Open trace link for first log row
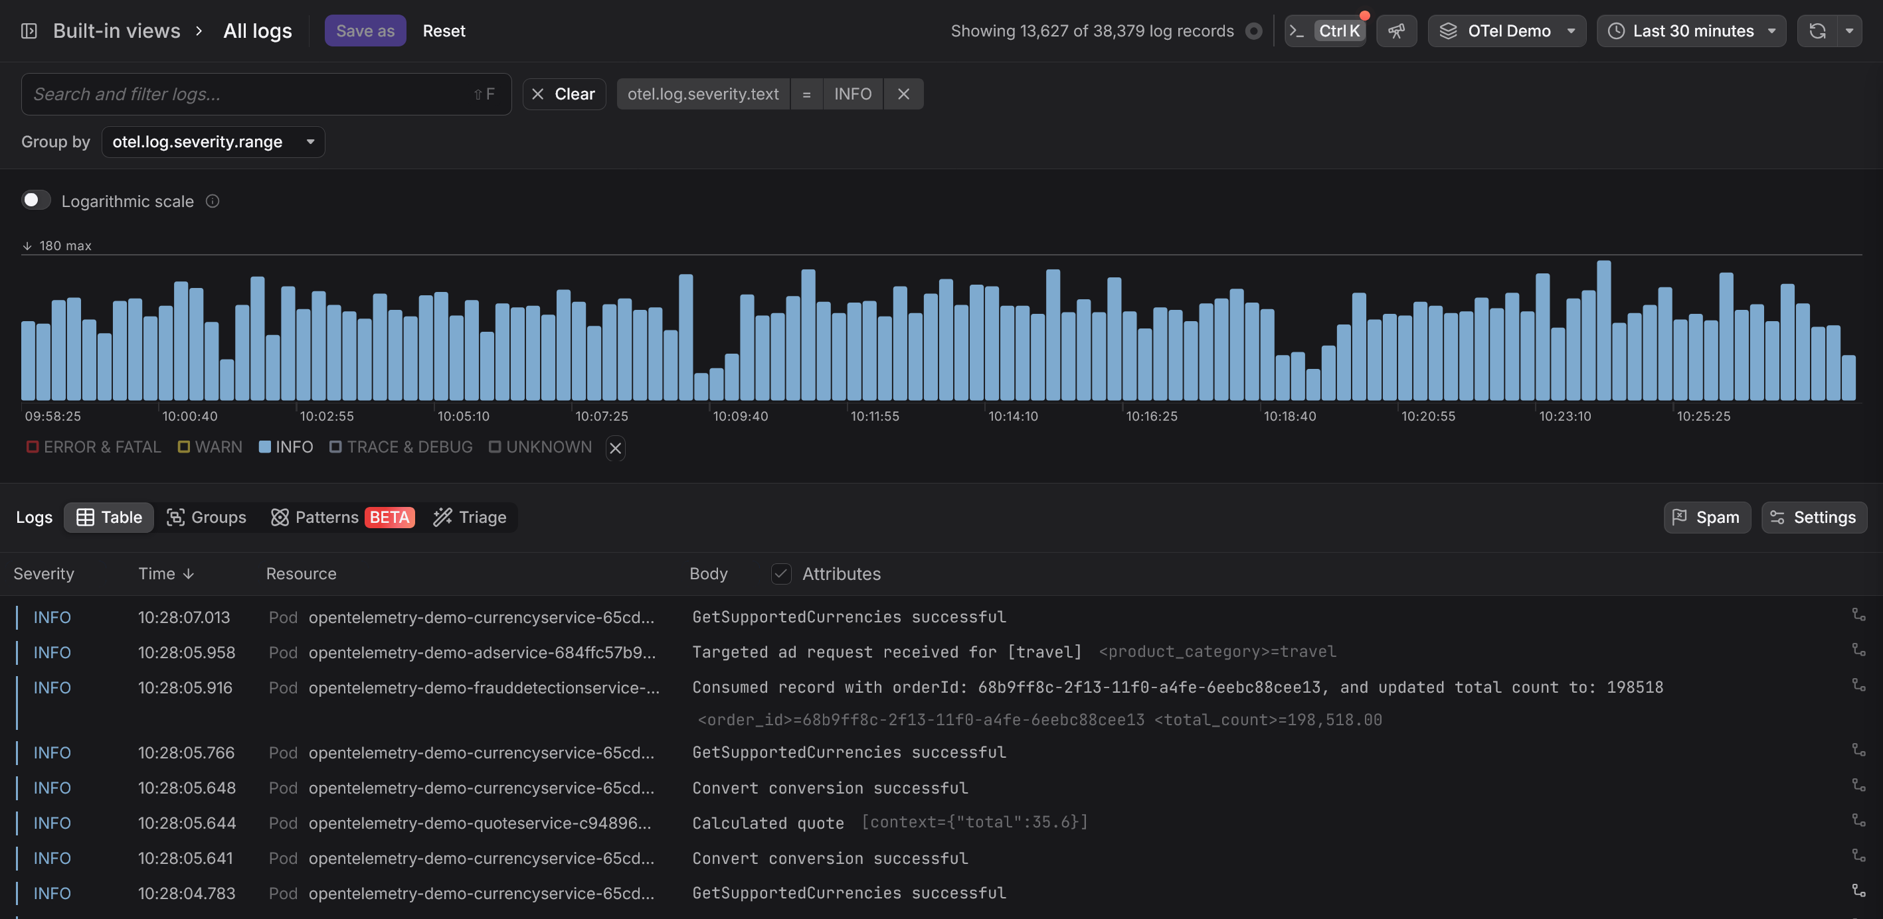Viewport: 1883px width, 919px height. (1858, 615)
